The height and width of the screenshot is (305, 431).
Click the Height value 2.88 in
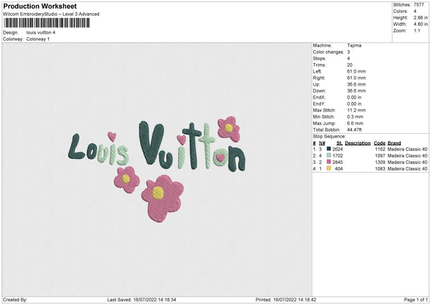pyautogui.click(x=421, y=17)
